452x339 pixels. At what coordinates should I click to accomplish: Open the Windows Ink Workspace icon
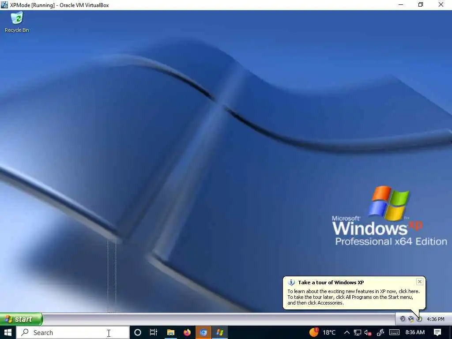coord(380,332)
